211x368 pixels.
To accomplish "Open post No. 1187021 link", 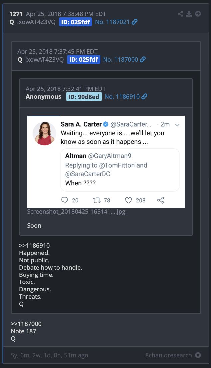I will [112, 22].
